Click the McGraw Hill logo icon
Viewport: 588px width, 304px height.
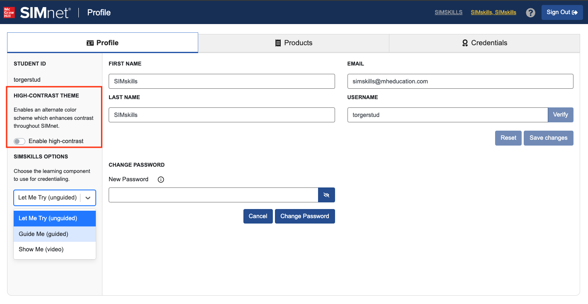(9, 12)
